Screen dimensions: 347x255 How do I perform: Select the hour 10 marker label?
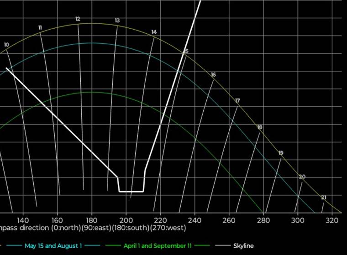coord(6,45)
